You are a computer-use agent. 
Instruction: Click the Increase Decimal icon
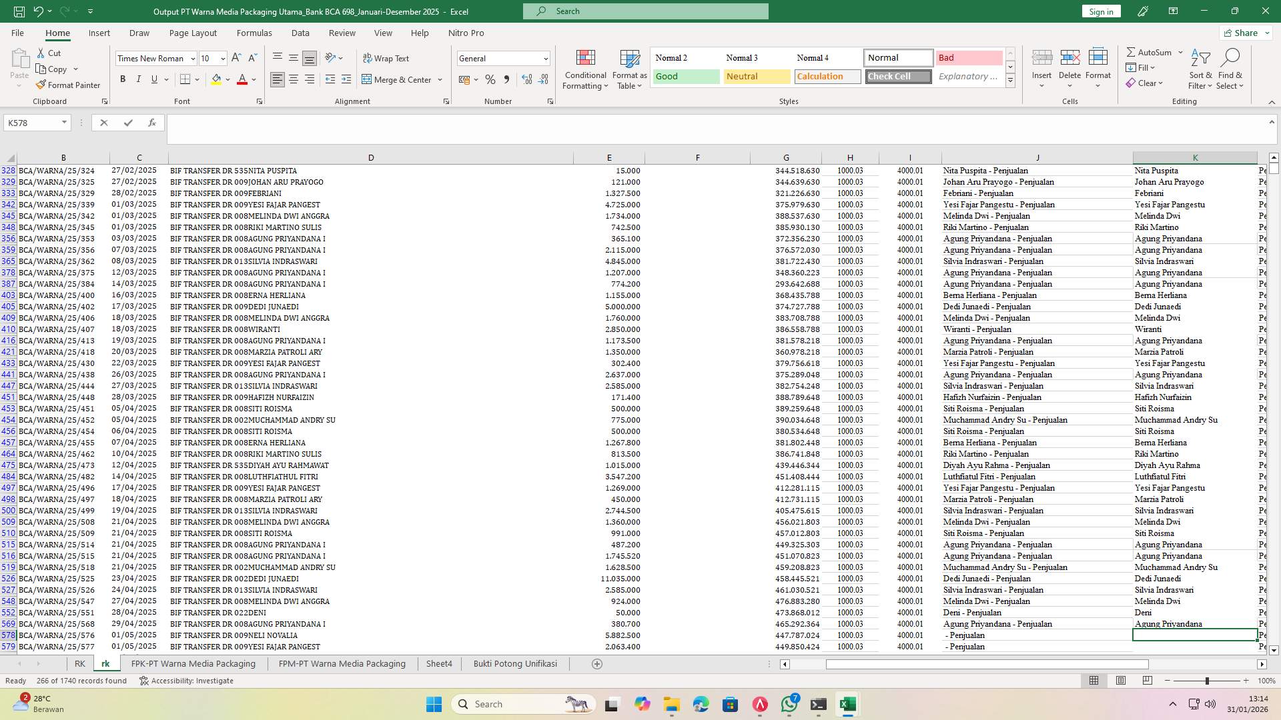click(526, 79)
